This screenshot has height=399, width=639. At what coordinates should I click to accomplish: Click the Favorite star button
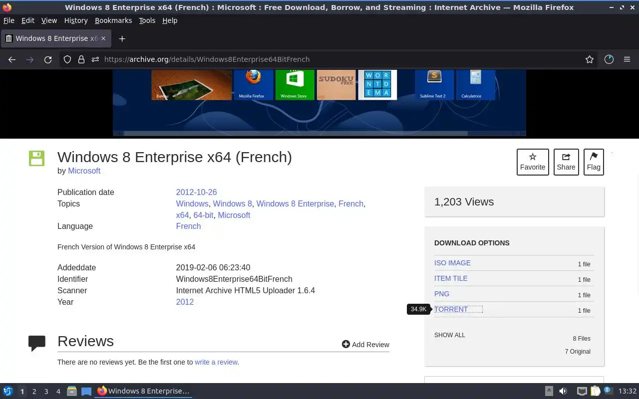(533, 162)
